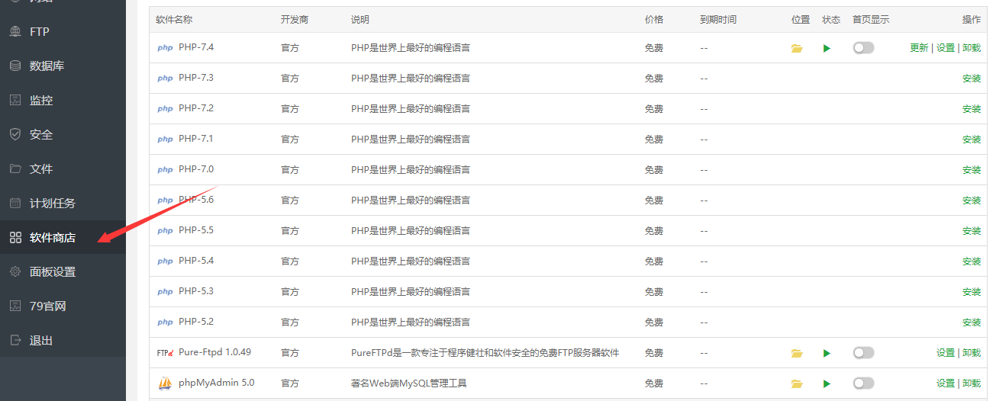The image size is (993, 401).
Task: Click the php logo icon beside PHP-7.1
Action: (165, 139)
